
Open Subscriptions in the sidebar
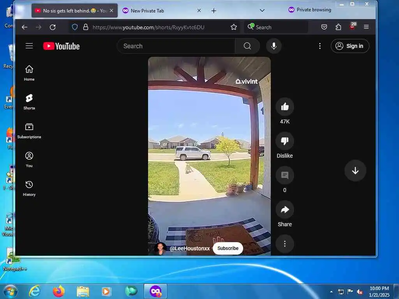click(x=29, y=131)
